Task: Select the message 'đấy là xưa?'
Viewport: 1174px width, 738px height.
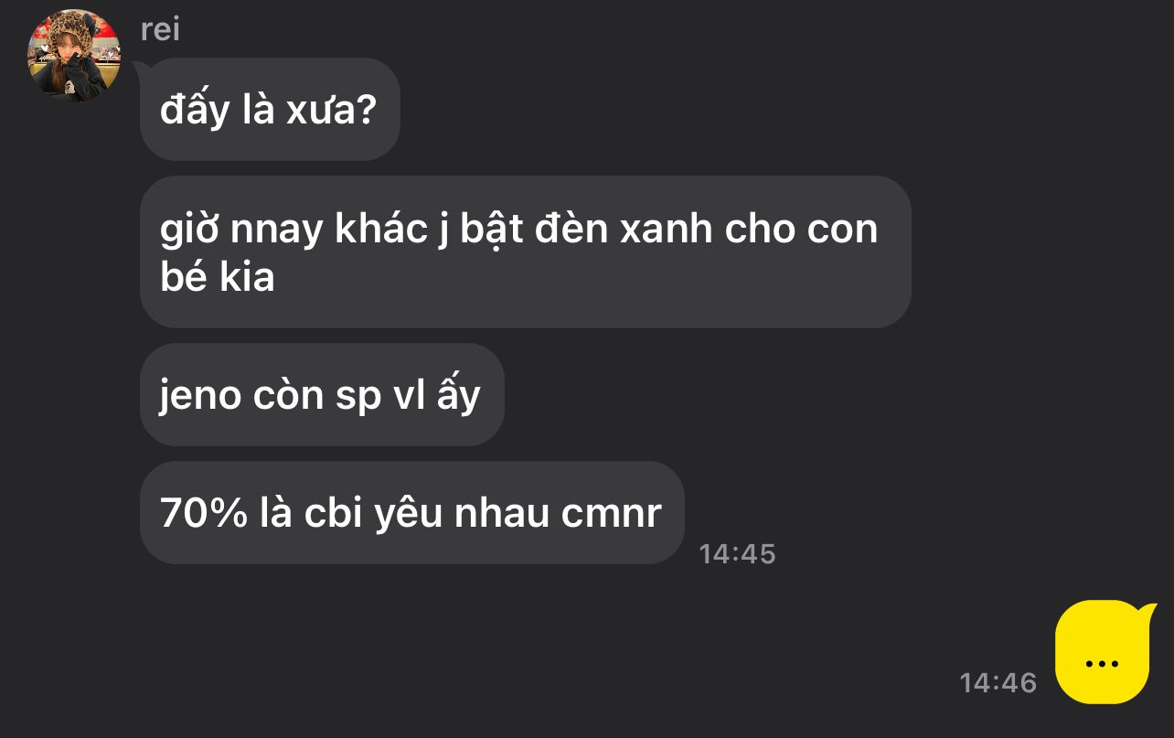Action: pos(270,109)
